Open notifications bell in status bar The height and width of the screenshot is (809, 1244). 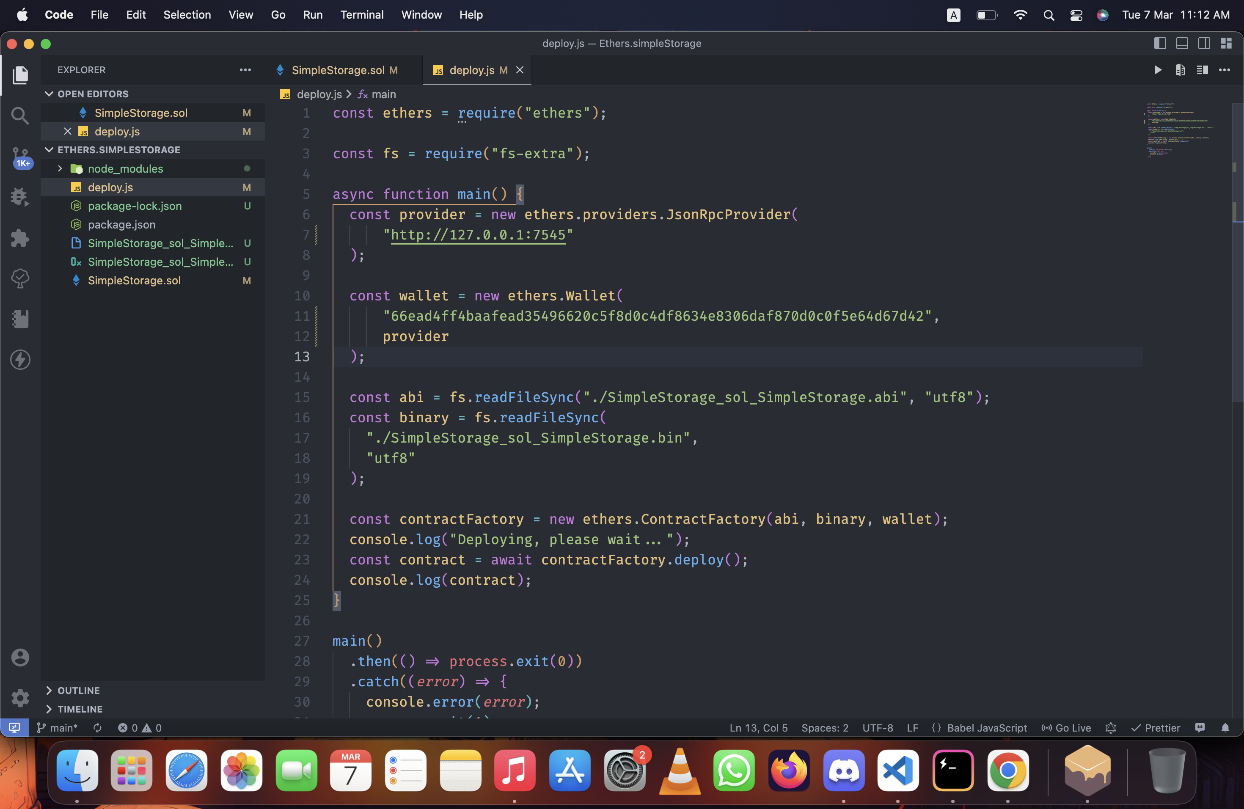pyautogui.click(x=1225, y=727)
